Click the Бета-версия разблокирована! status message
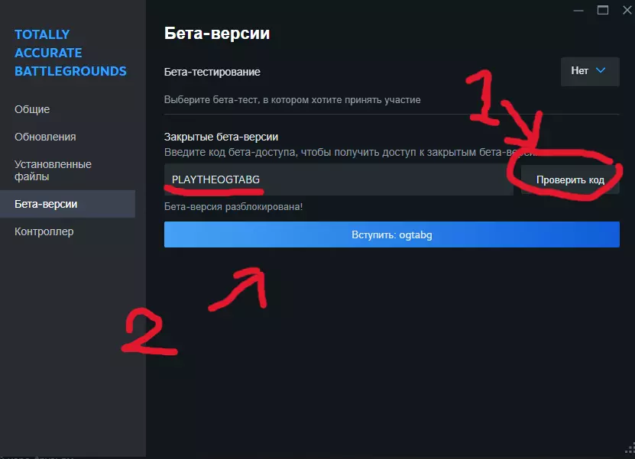This screenshot has width=635, height=459. coord(233,206)
